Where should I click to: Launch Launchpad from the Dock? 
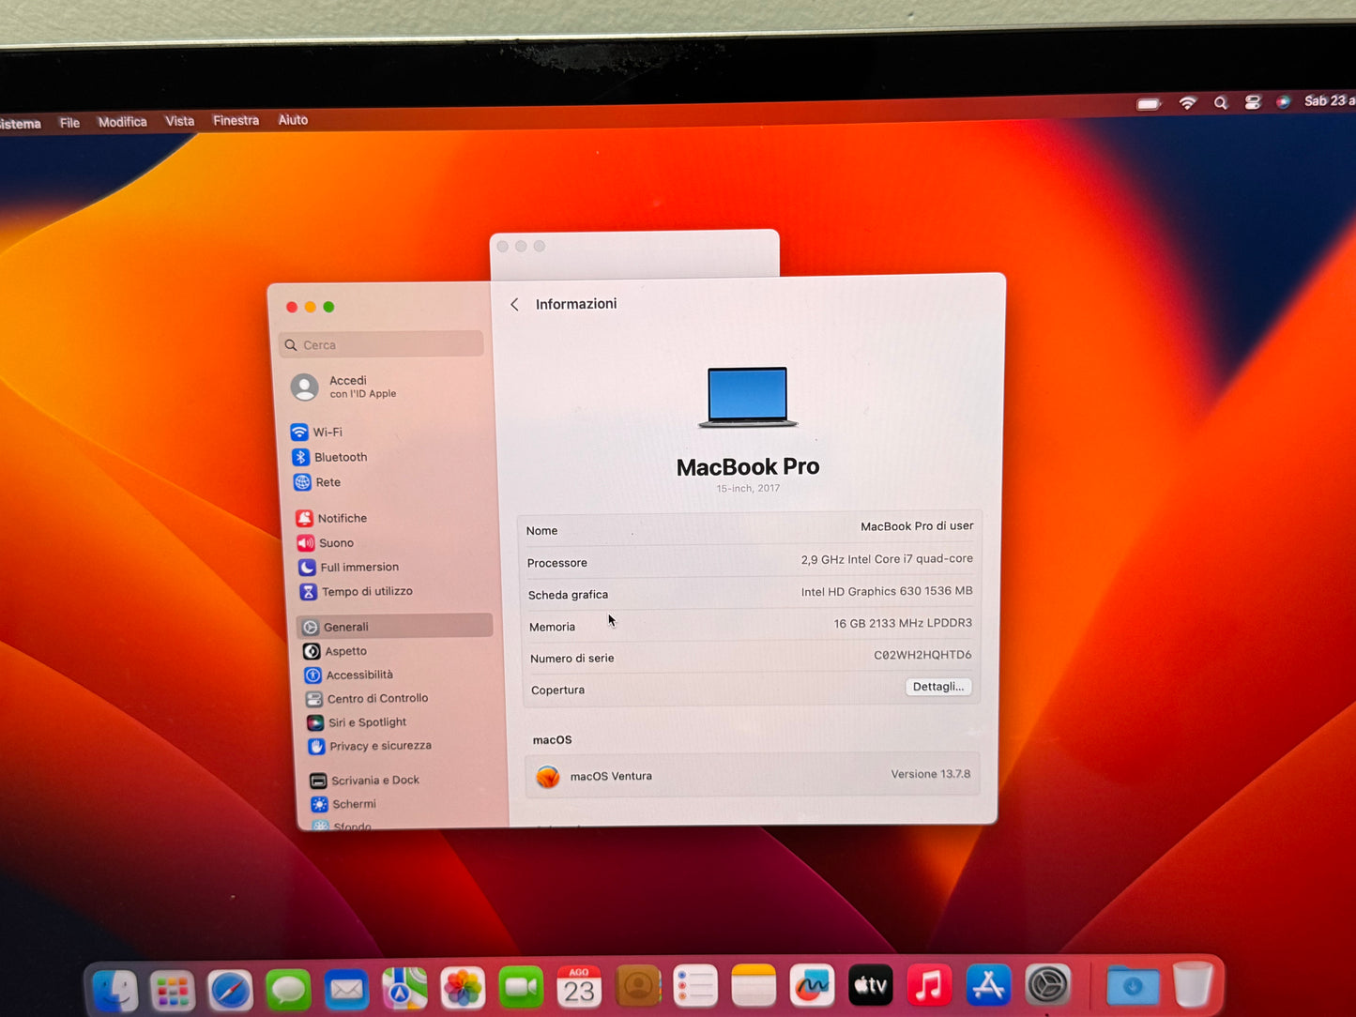pyautogui.click(x=173, y=991)
